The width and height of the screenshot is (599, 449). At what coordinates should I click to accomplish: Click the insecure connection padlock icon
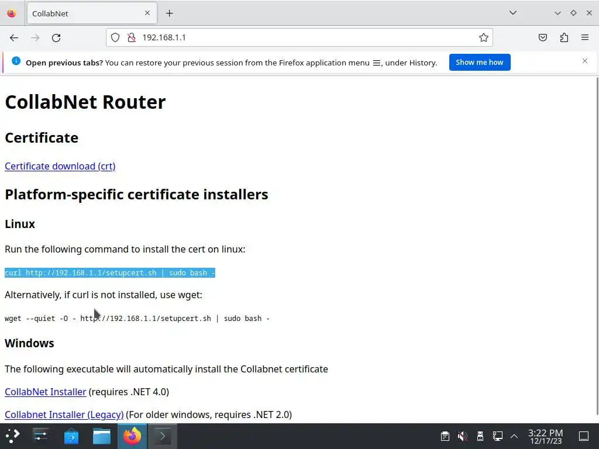click(x=132, y=37)
